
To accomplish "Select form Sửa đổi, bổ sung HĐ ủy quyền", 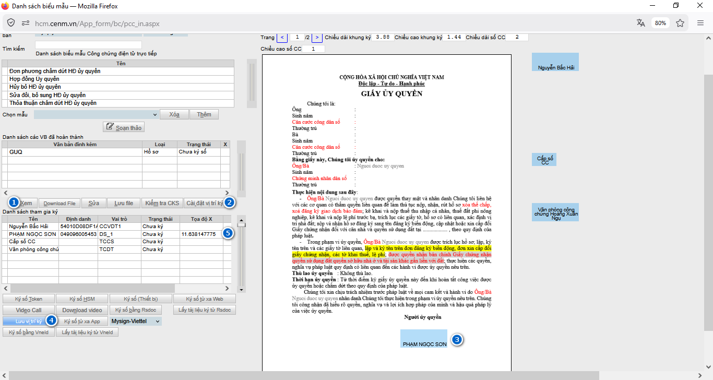I will tap(121, 95).
